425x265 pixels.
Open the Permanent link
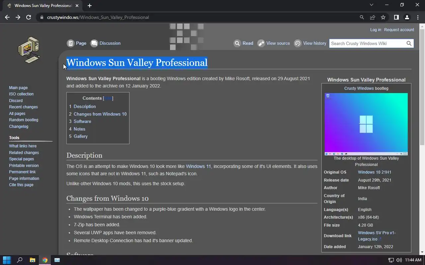point(22,172)
